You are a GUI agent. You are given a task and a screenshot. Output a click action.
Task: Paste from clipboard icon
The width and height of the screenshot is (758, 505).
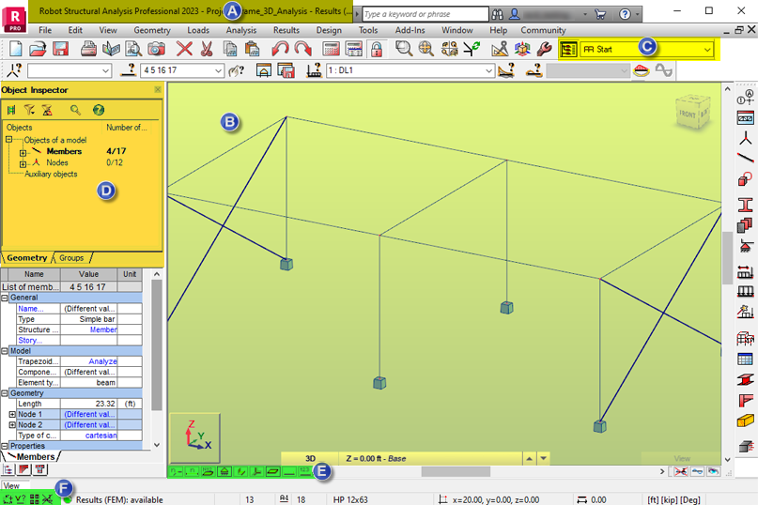(252, 49)
